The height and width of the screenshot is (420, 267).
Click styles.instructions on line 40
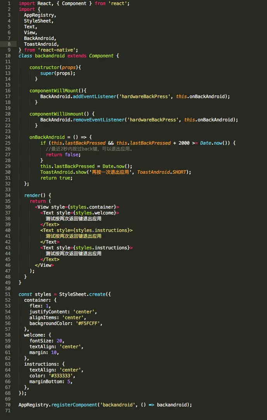pos(101,230)
